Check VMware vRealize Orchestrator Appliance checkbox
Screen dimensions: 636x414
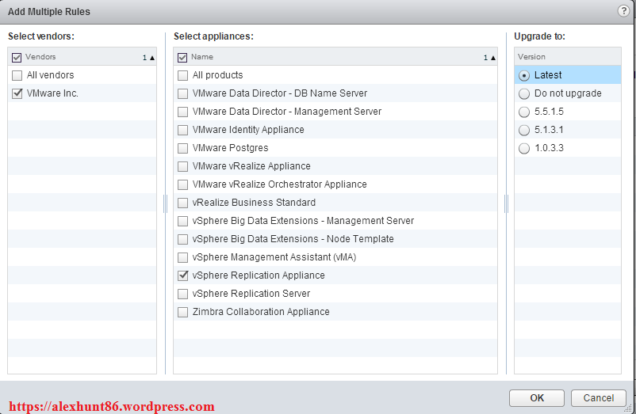click(183, 184)
